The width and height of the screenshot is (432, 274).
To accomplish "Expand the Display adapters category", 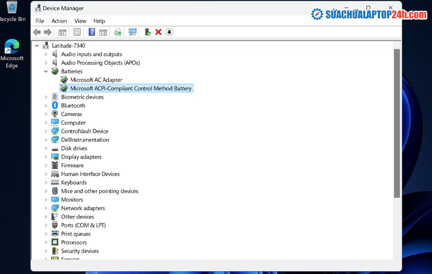I will (46, 157).
